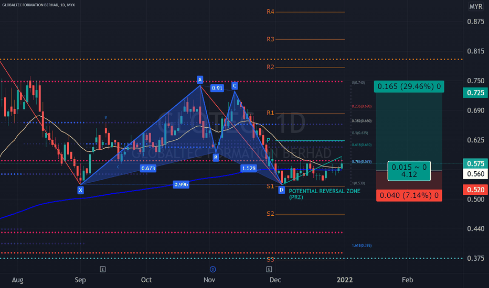This screenshot has width=489, height=288.
Task: Click Sep on the time axis
Action: coord(80,280)
